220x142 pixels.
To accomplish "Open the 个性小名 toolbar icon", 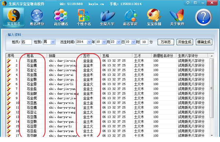I will point(84,17).
